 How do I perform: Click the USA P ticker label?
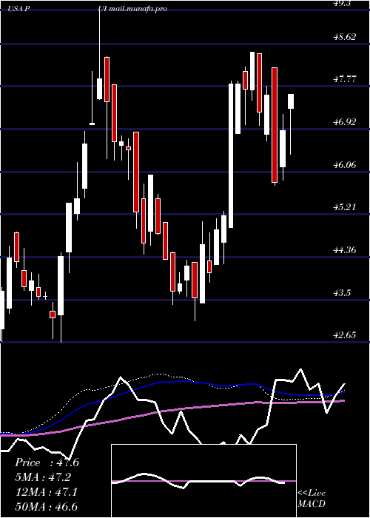click(19, 9)
